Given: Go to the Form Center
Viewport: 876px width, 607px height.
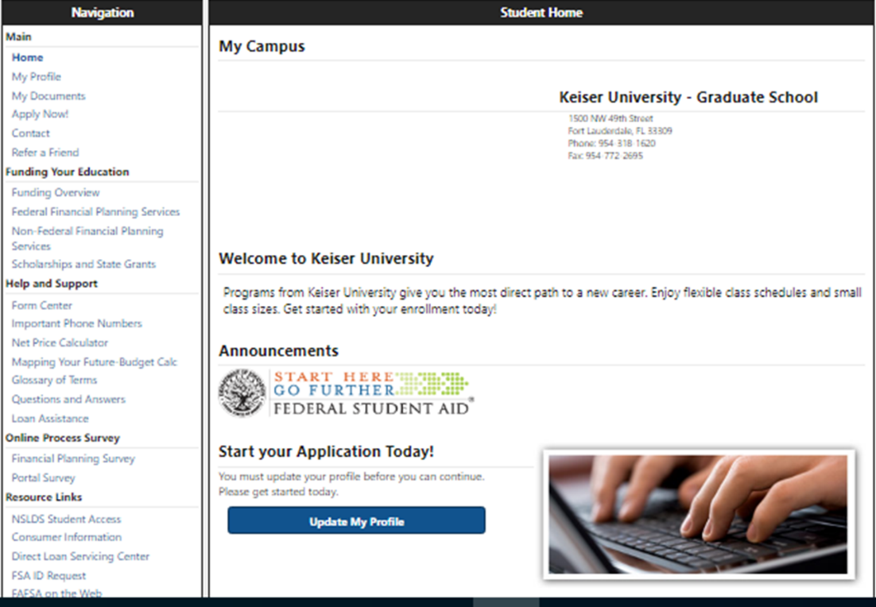Looking at the screenshot, I should tap(41, 305).
